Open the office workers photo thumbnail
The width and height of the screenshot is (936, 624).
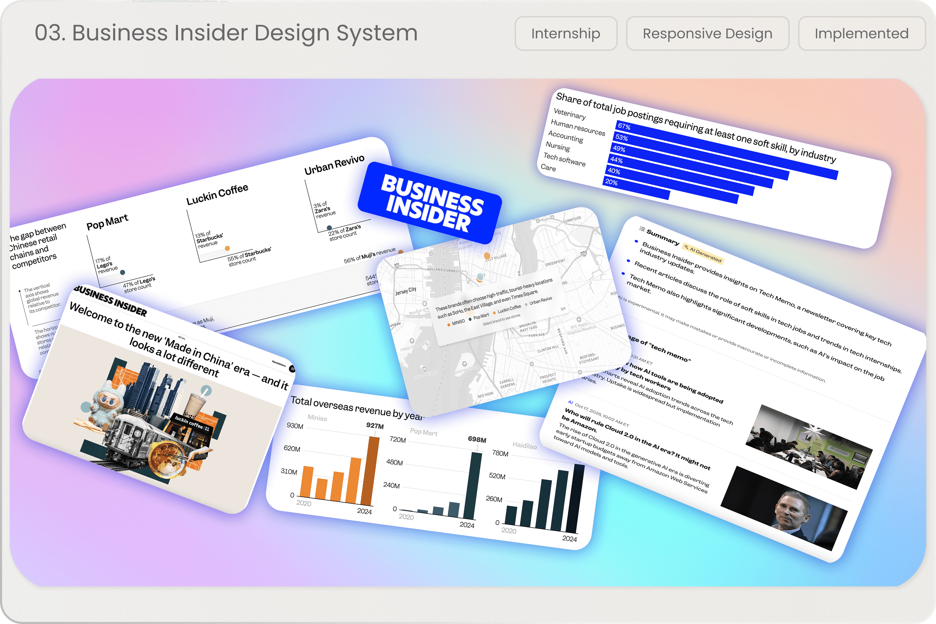click(809, 447)
